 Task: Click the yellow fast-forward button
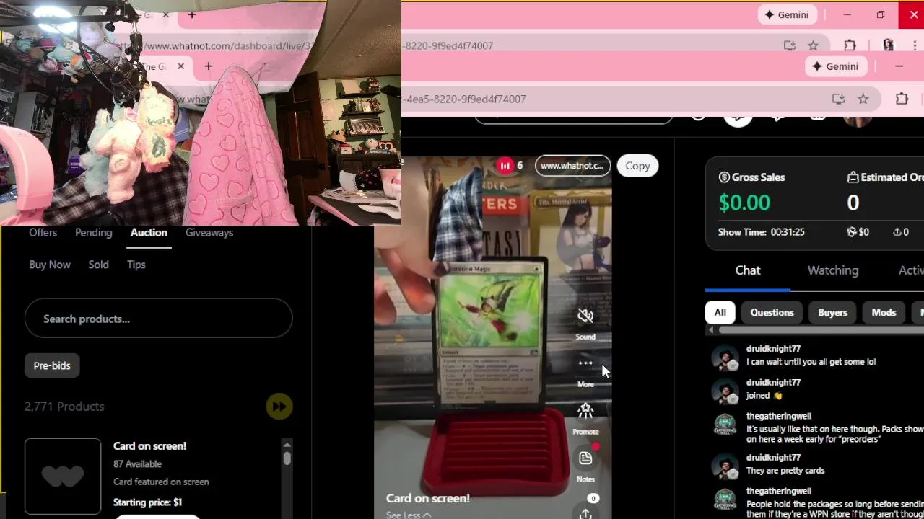click(279, 407)
